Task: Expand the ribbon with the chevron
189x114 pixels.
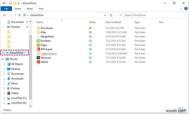Action: click(x=181, y=8)
